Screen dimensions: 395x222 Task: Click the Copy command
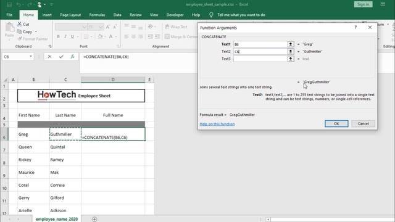(25, 31)
